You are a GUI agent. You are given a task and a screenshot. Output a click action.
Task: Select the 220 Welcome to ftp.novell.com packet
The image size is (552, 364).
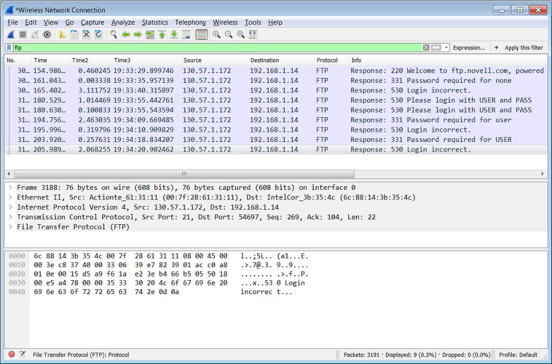click(269, 70)
